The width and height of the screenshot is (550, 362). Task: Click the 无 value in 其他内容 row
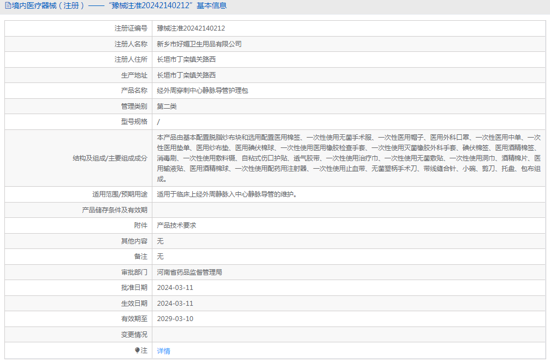pos(160,241)
